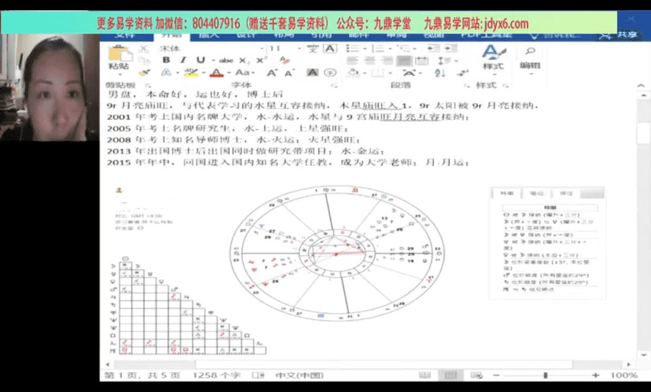Click the grow font size icon
Image resolution: width=651 pixels, height=392 pixels.
[272, 73]
